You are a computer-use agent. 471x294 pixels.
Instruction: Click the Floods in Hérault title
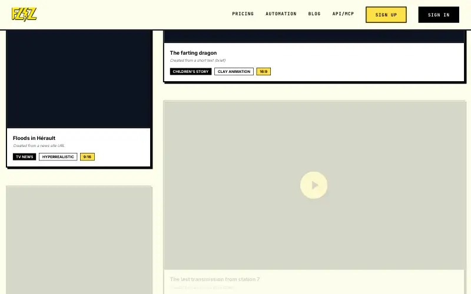(34, 138)
